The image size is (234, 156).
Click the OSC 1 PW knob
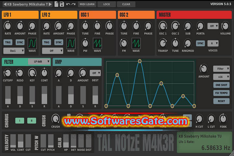[85, 43]
